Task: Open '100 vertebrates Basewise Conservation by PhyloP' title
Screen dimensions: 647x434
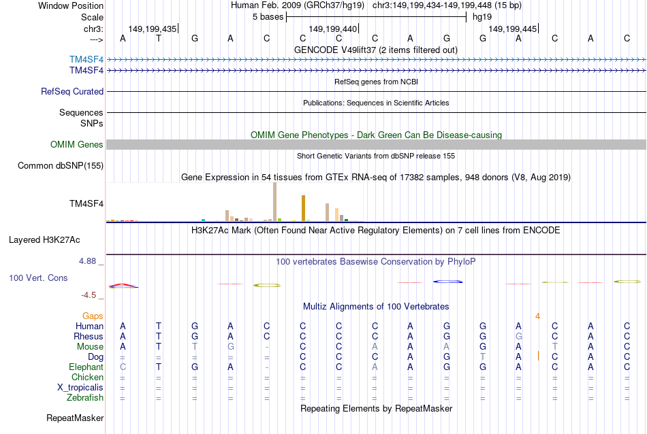Action: pos(376,261)
